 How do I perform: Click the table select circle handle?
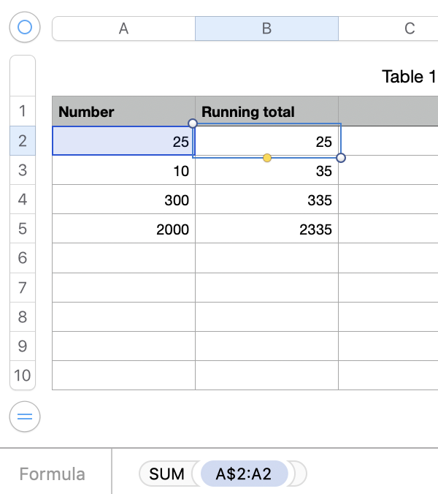pyautogui.click(x=25, y=28)
